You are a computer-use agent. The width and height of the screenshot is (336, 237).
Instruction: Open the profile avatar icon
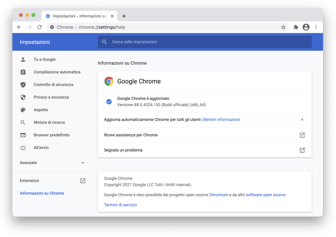[x=306, y=27]
